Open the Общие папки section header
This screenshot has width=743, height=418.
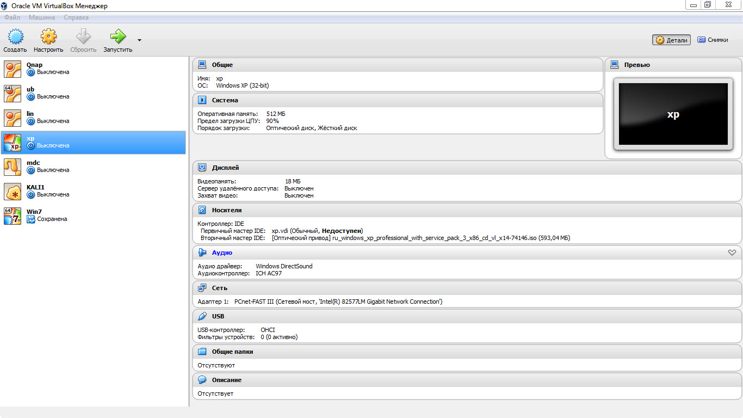pyautogui.click(x=233, y=352)
